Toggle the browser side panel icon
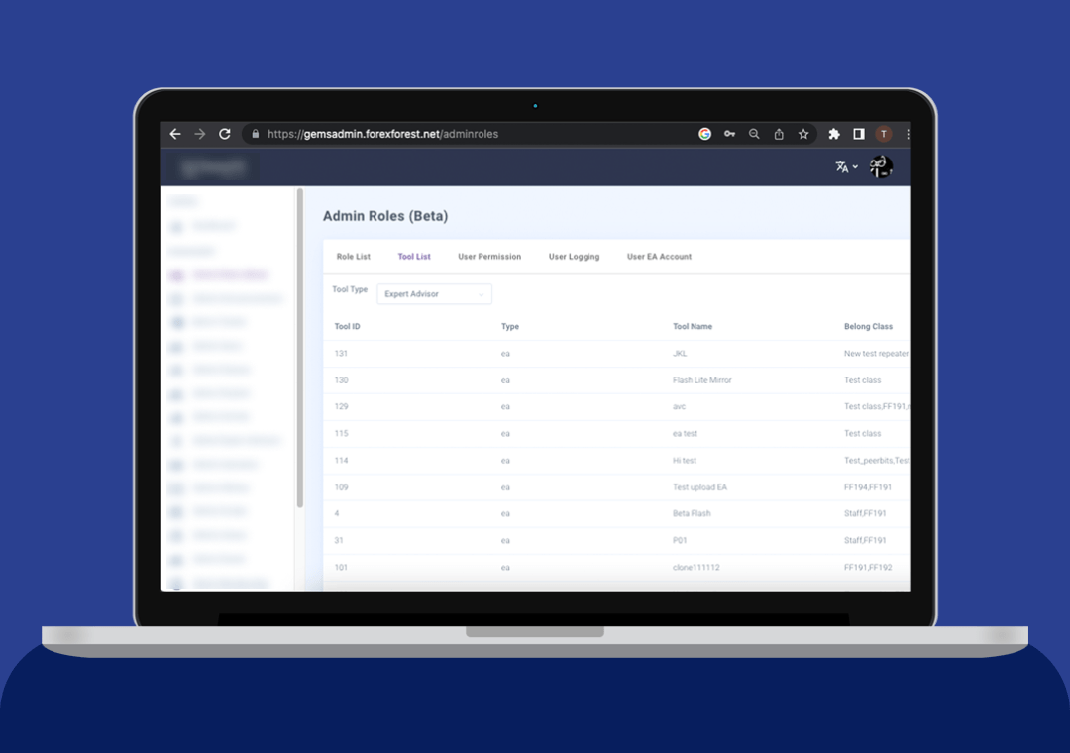This screenshot has height=753, width=1070. pos(858,134)
